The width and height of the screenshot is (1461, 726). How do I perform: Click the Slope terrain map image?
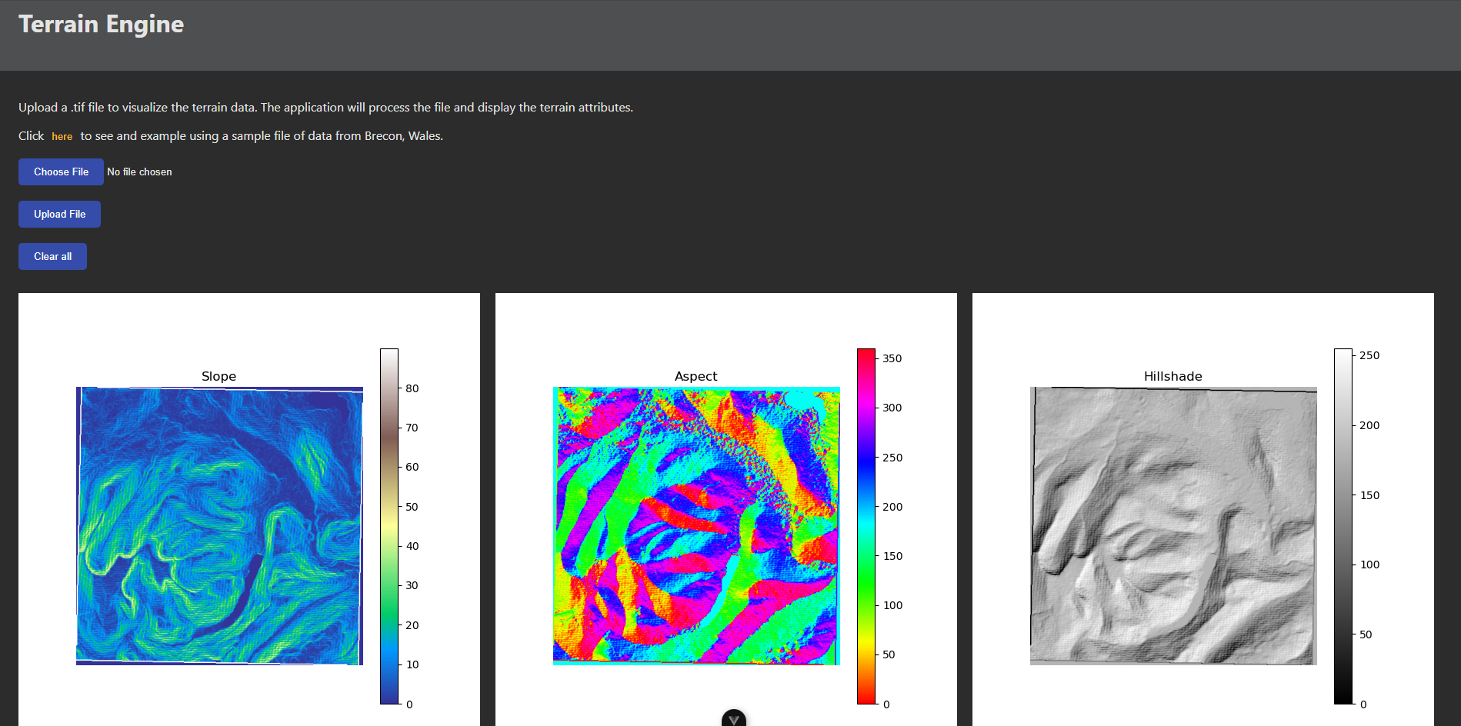[x=219, y=525]
